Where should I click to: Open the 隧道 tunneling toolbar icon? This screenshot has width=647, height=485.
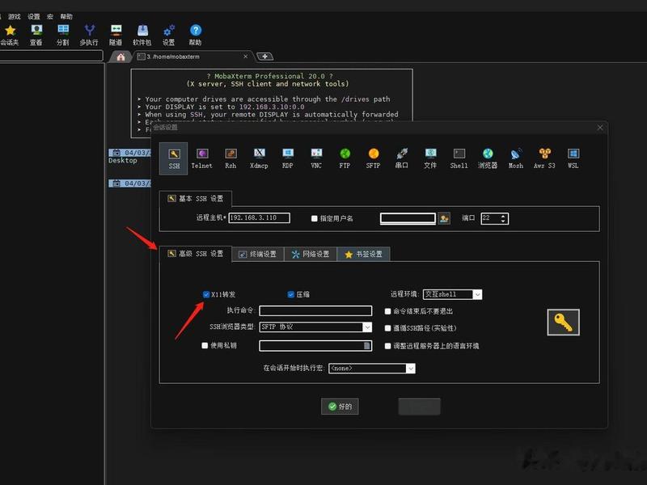(x=116, y=35)
